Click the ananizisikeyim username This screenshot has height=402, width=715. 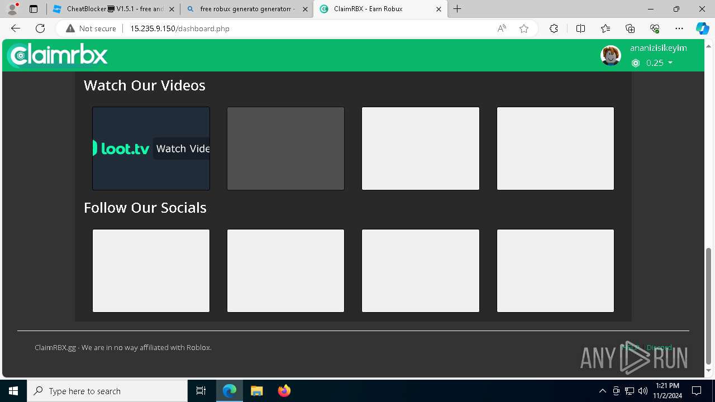[x=659, y=48]
